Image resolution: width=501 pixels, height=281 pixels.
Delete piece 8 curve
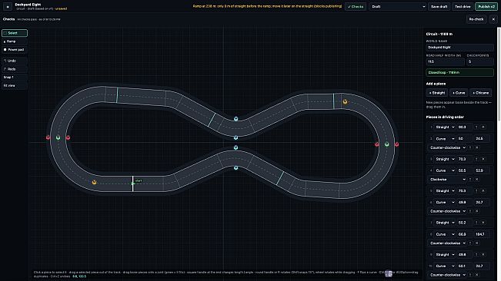[476, 243]
